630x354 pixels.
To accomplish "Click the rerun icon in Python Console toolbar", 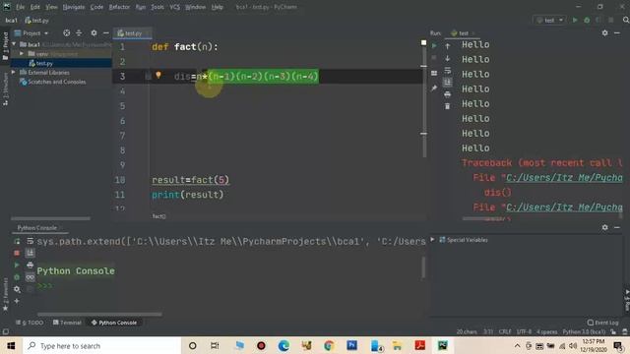I will (17, 241).
